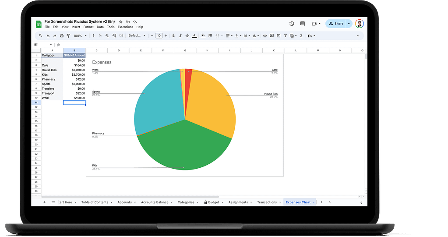Open the filter views dropdown

point(293,36)
